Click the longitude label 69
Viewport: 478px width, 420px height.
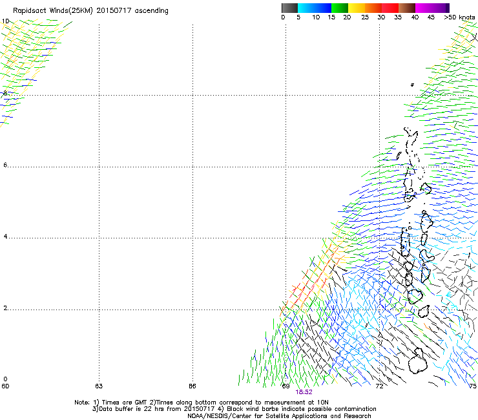point(286,386)
